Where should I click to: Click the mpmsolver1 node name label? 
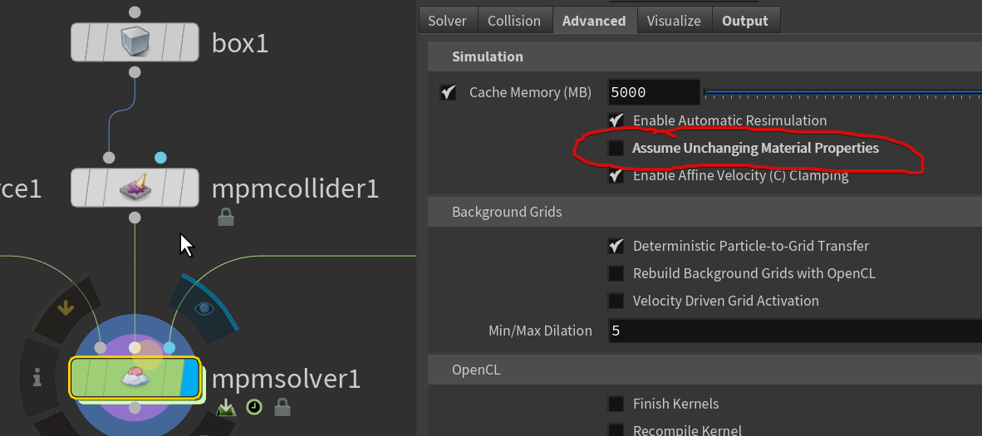click(286, 379)
